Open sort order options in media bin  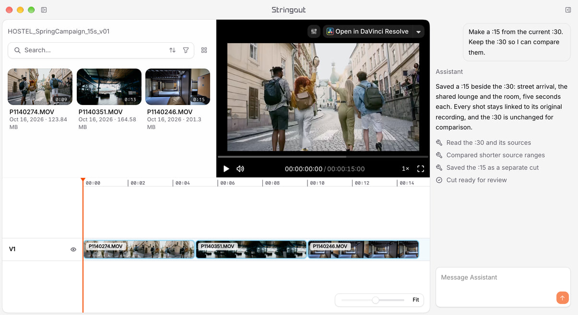coord(172,50)
